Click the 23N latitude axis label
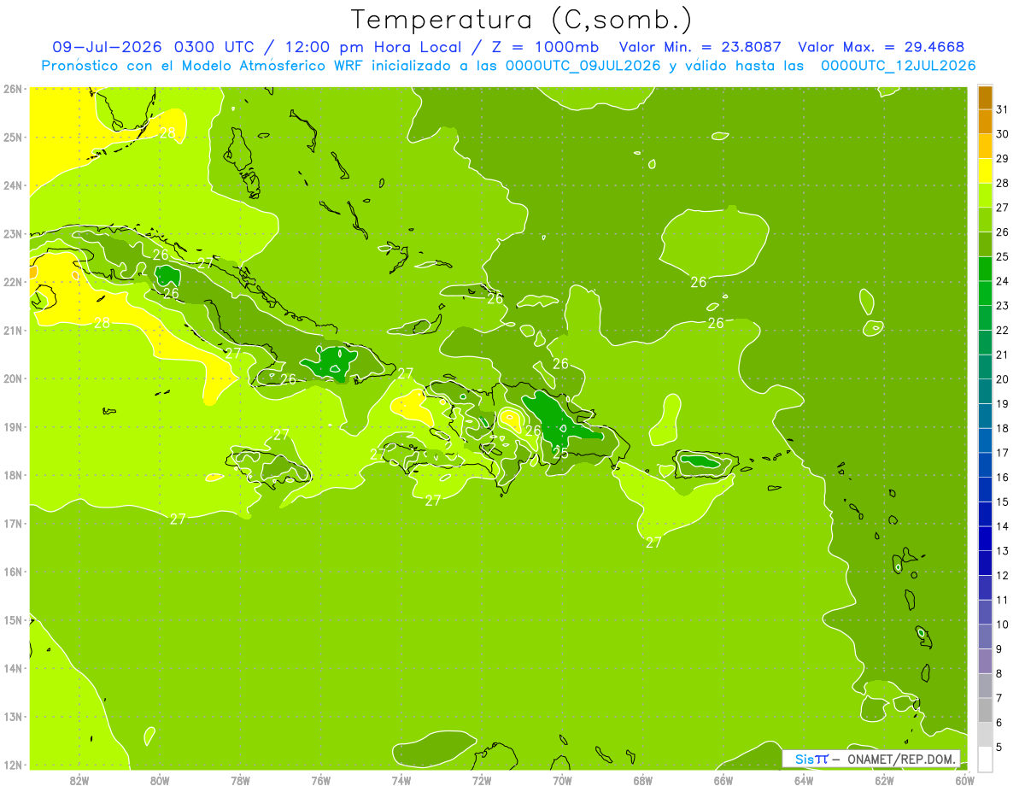This screenshot has height=792, width=1025. tap(12, 233)
